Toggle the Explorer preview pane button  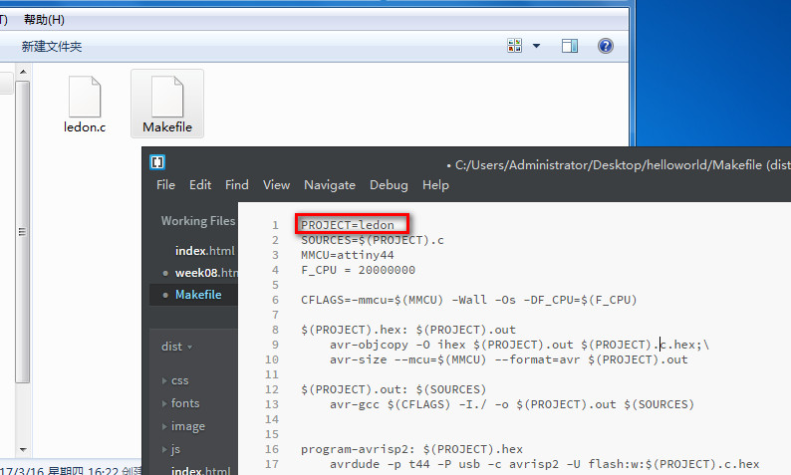(570, 46)
